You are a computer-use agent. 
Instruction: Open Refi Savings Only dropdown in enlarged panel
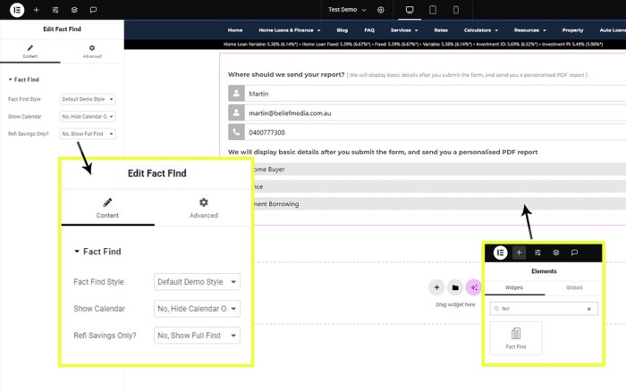click(x=197, y=336)
